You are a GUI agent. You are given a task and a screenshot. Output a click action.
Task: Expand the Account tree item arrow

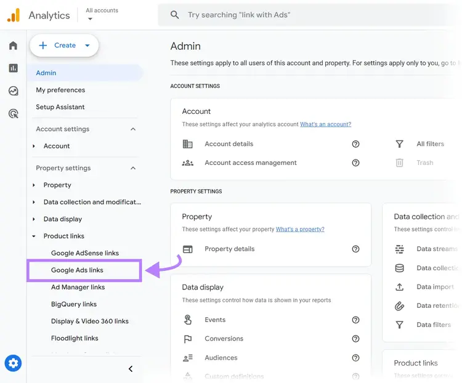click(34, 146)
